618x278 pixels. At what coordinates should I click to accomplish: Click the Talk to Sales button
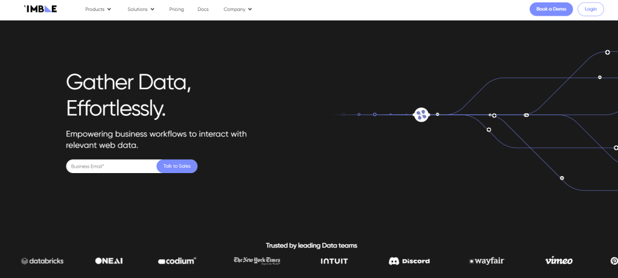[177, 166]
